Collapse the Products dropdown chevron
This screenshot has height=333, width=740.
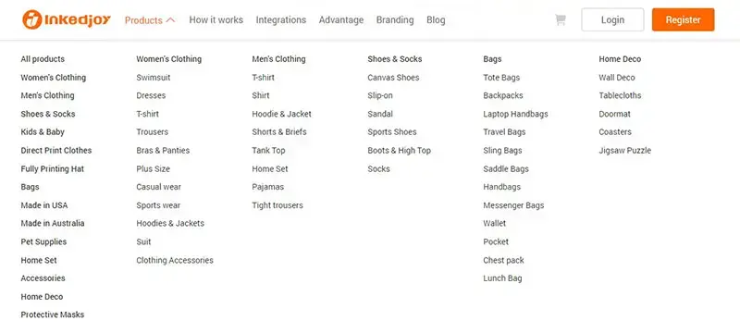171,20
